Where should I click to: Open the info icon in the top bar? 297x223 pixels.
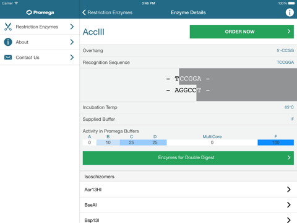click(x=290, y=12)
